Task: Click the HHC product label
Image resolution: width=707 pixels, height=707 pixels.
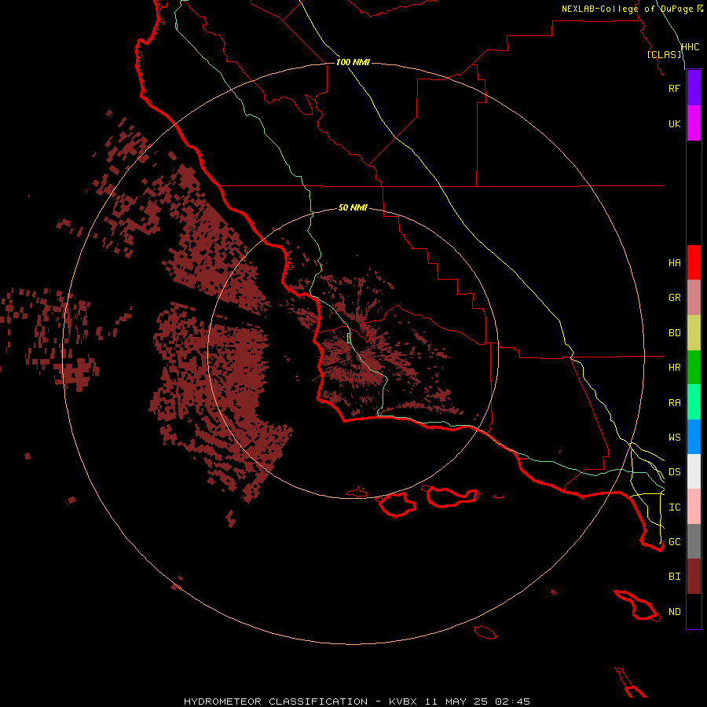Action: point(691,47)
